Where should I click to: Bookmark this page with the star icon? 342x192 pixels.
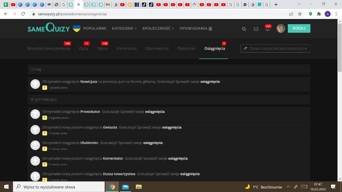pos(300,14)
